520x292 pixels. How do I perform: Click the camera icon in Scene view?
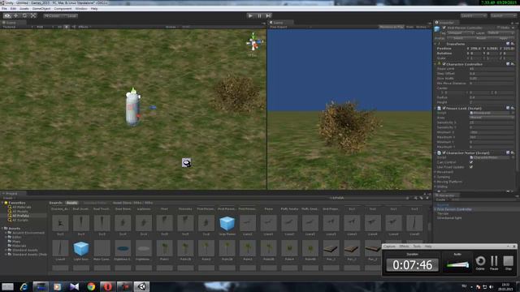186,162
